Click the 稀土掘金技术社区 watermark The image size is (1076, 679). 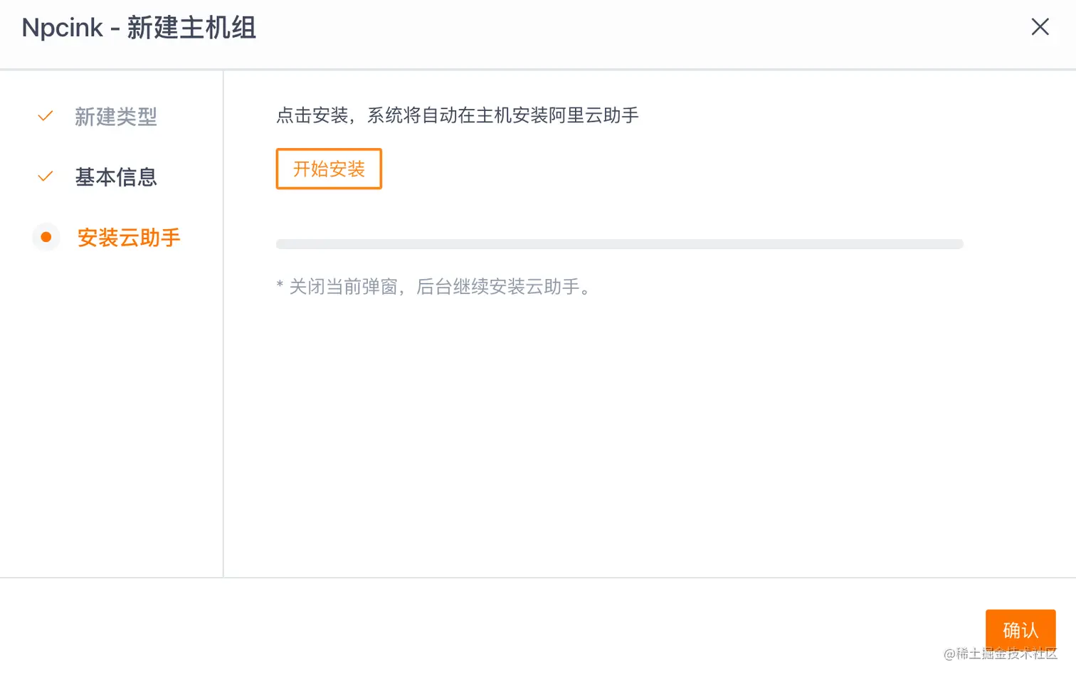[x=1000, y=654]
